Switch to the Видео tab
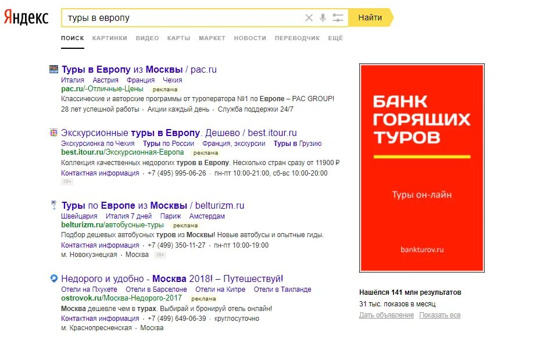The height and width of the screenshot is (343, 533). pyautogui.click(x=147, y=38)
